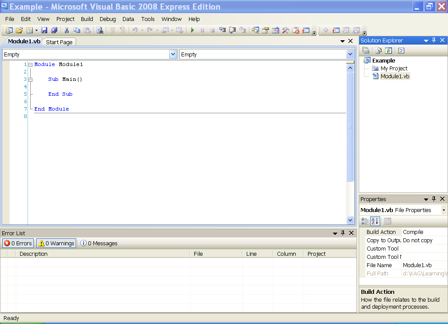The width and height of the screenshot is (448, 324).
Task: Click the Add New Item toolbar icon
Action: click(29, 30)
